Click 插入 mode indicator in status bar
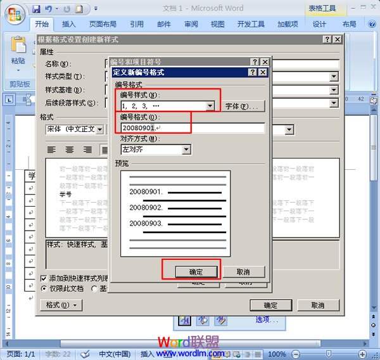The height and width of the screenshot is (360, 380). point(147,354)
